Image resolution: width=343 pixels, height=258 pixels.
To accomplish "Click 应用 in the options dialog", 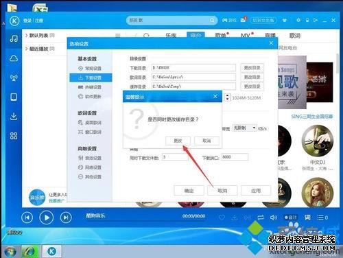I will click(256, 191).
